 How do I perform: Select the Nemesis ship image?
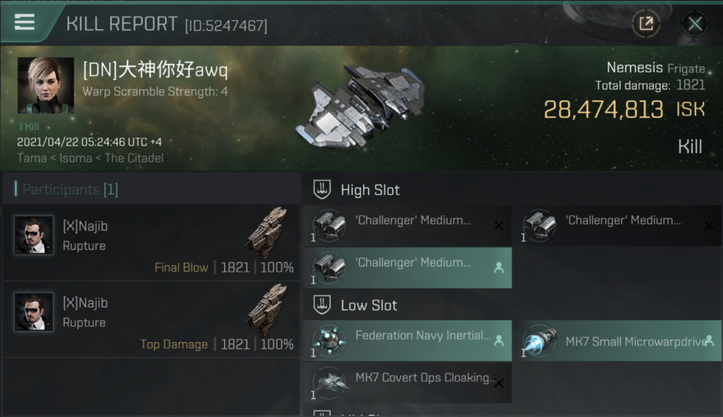361,107
